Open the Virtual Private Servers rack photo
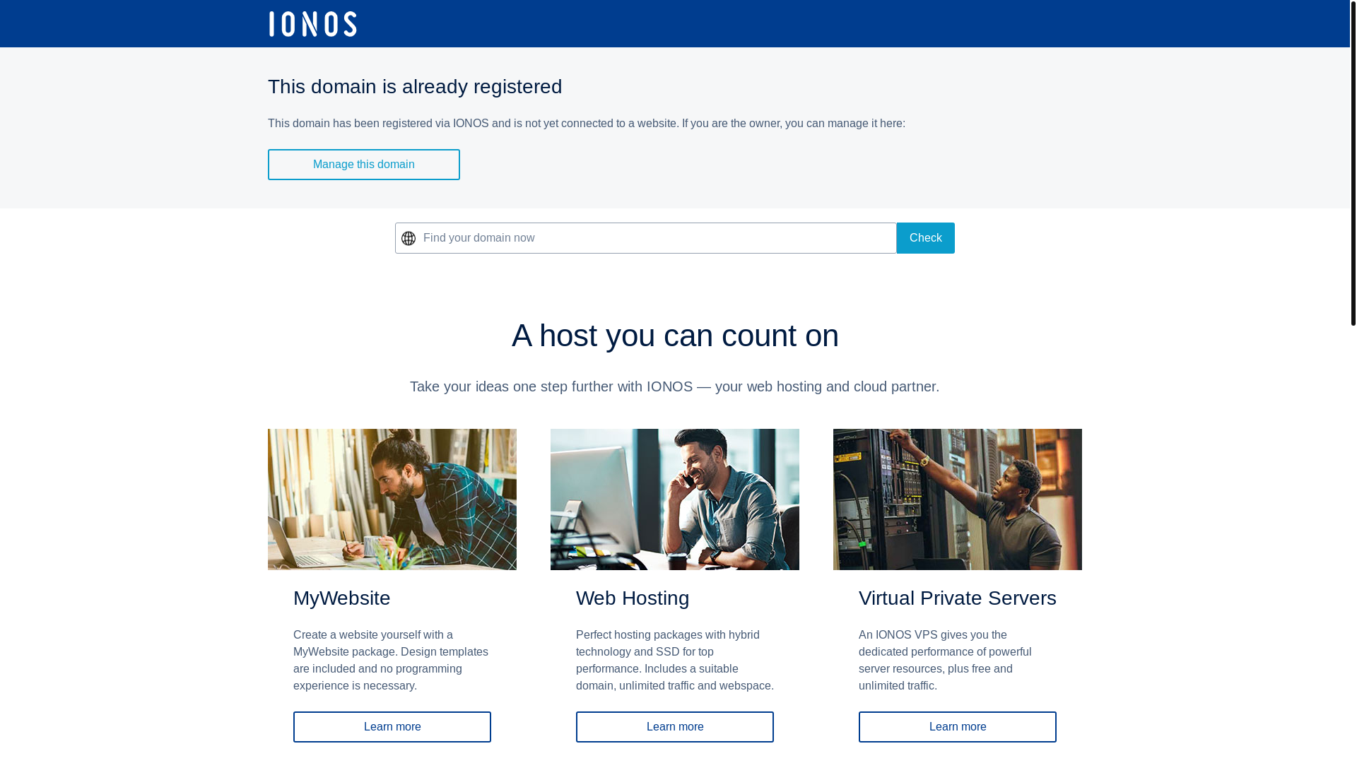The height and width of the screenshot is (763, 1357). click(x=957, y=499)
